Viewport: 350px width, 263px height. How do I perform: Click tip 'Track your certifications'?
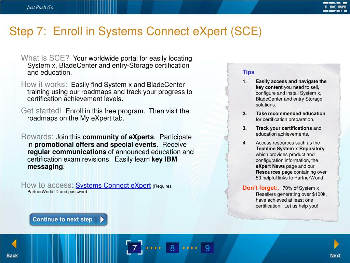point(284,128)
